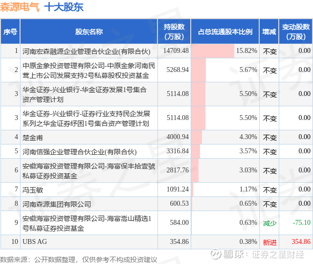Image resolution: width=313 pixels, height=264 pixels.
Task: Click holding value 2817.76
Action: [178, 170]
